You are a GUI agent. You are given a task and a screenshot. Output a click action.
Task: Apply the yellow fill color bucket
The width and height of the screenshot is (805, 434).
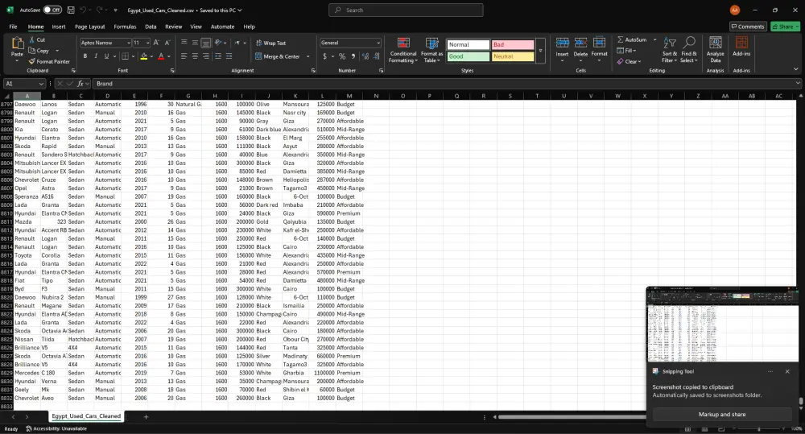pyautogui.click(x=144, y=56)
